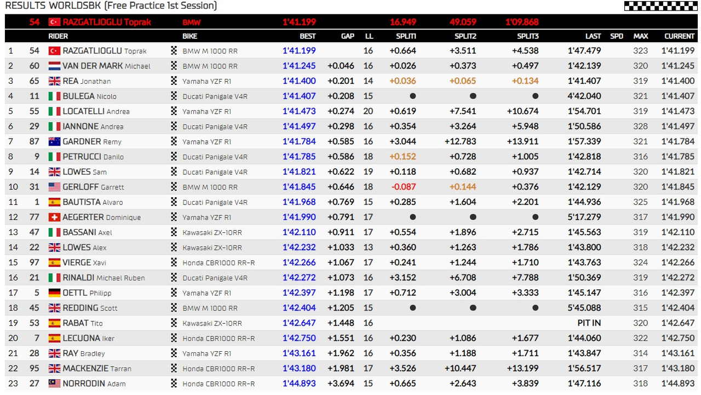The width and height of the screenshot is (701, 395).
Task: Click the title RESULTS WORLDSBK (Free Practice 1st Session)
Action: 111,6
